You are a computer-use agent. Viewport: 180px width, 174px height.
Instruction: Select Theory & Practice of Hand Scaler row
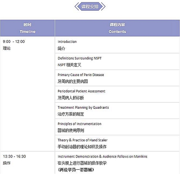[x=117, y=143]
